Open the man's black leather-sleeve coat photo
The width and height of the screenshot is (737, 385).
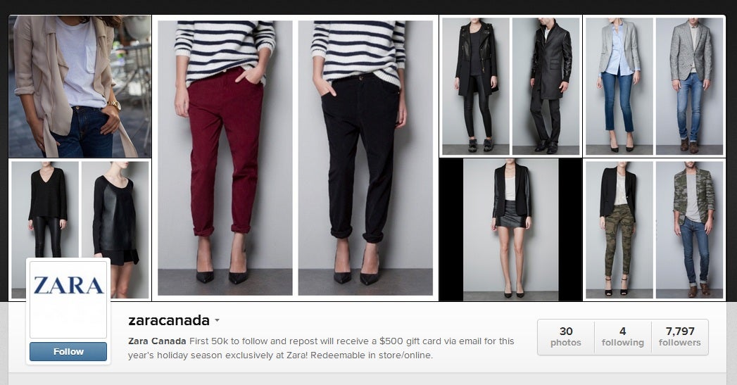coord(546,86)
